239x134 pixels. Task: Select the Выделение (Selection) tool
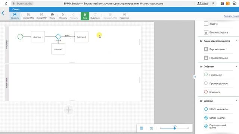point(95,16)
